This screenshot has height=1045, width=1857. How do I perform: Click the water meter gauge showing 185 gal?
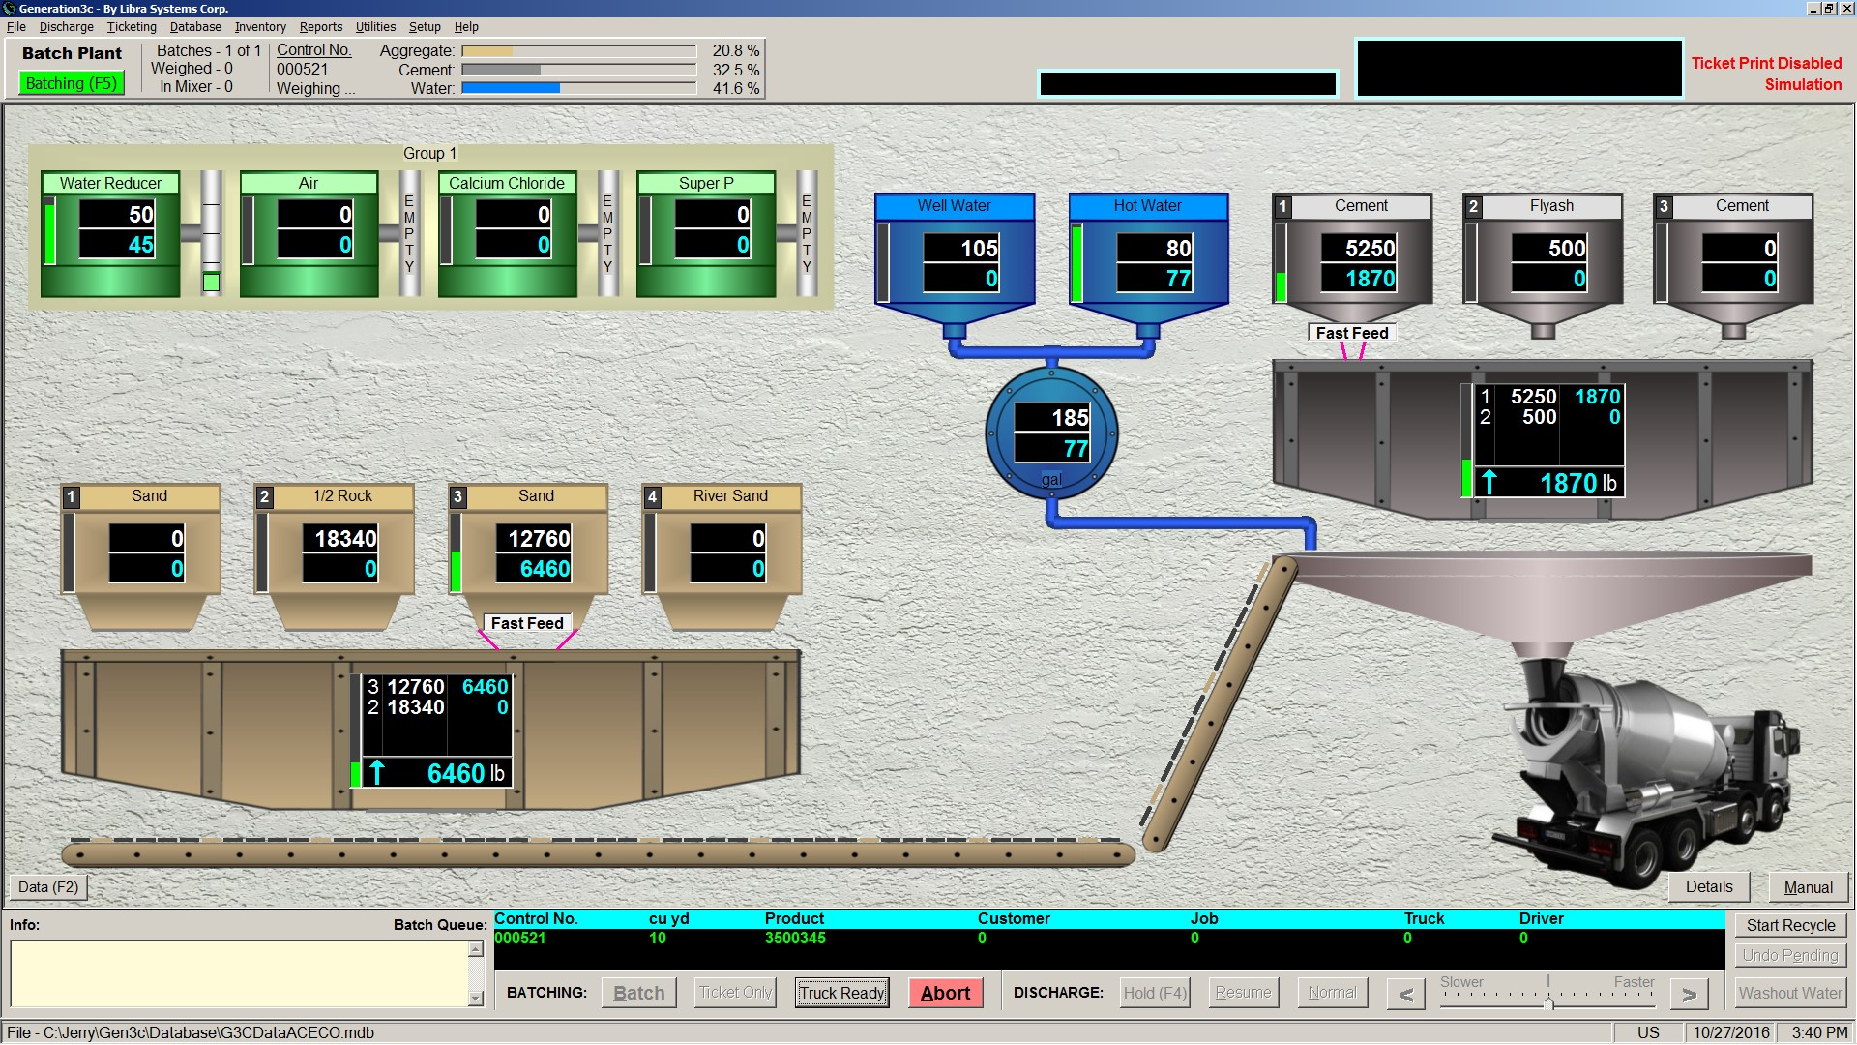[x=1051, y=433]
